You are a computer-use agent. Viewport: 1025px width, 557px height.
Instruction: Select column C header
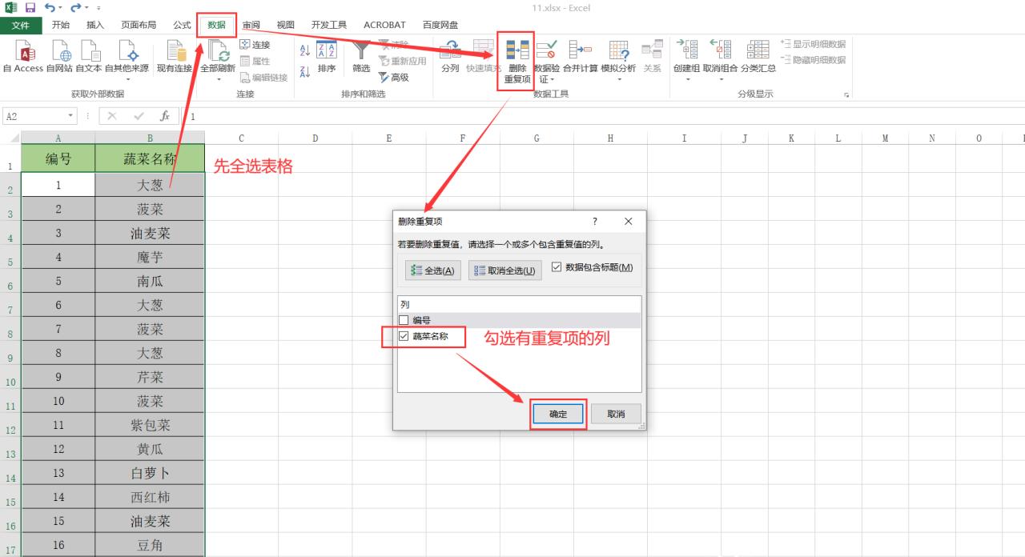tap(242, 138)
